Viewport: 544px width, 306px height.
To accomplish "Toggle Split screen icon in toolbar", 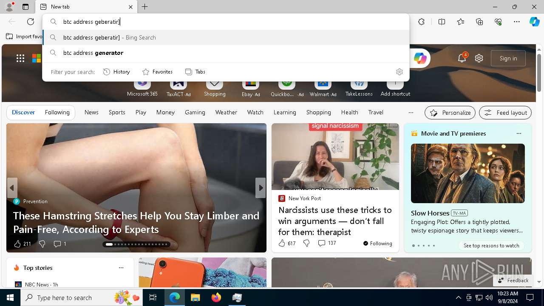I will tap(442, 22).
